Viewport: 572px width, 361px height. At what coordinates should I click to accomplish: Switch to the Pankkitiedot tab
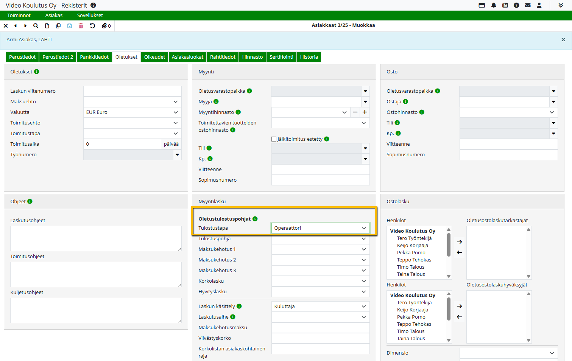click(x=94, y=57)
